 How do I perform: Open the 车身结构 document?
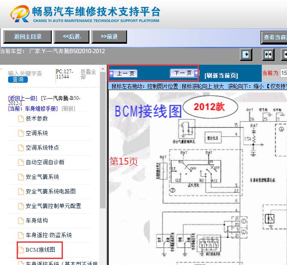coord(37,220)
